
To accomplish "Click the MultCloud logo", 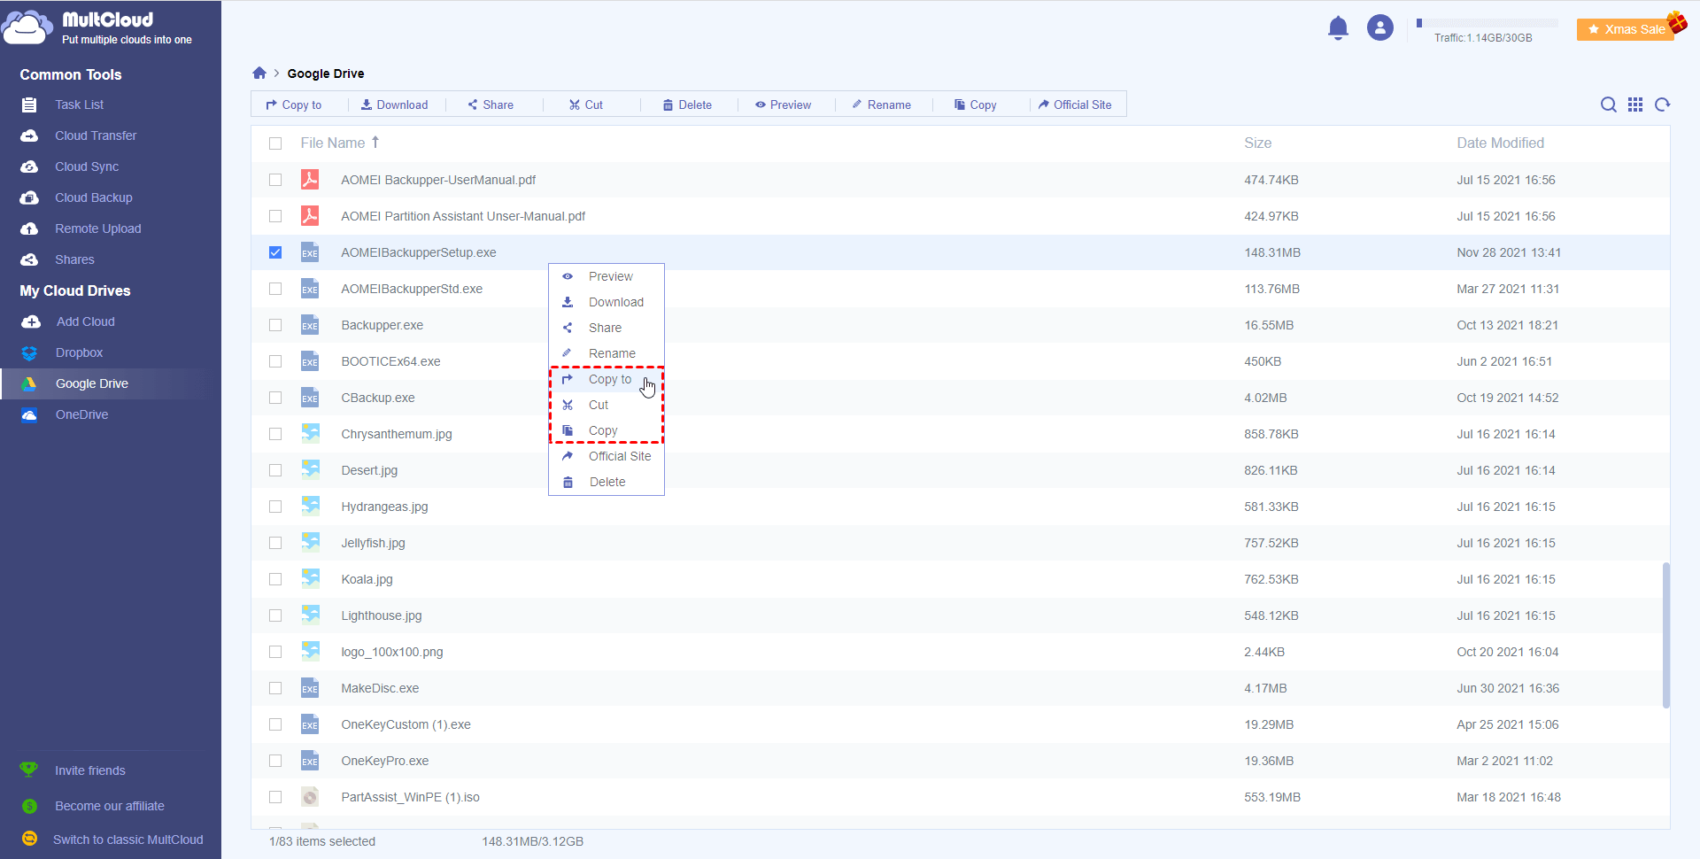I will 97,27.
